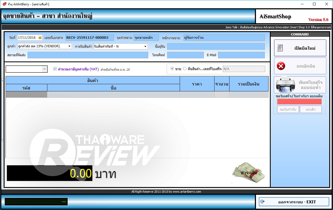Click the Joey Talk scrolling message bar
Image resolution: width=333 pixels, height=210 pixels.
coord(166,27)
